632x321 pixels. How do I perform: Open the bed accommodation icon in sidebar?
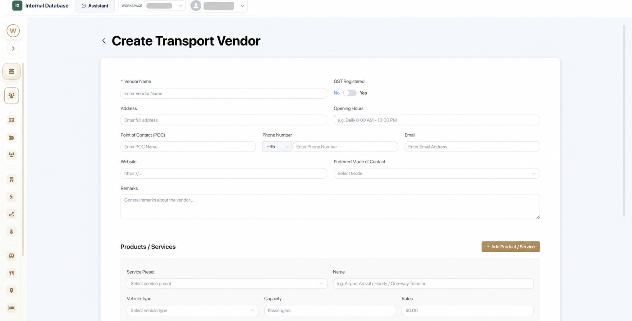12,308
